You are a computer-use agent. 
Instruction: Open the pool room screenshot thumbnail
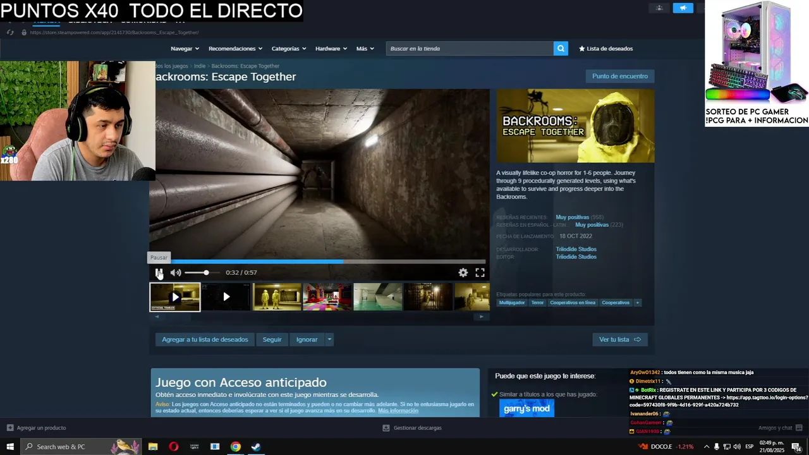point(378,297)
